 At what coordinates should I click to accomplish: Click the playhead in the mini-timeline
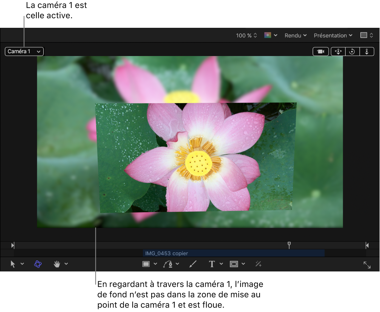coord(289,245)
